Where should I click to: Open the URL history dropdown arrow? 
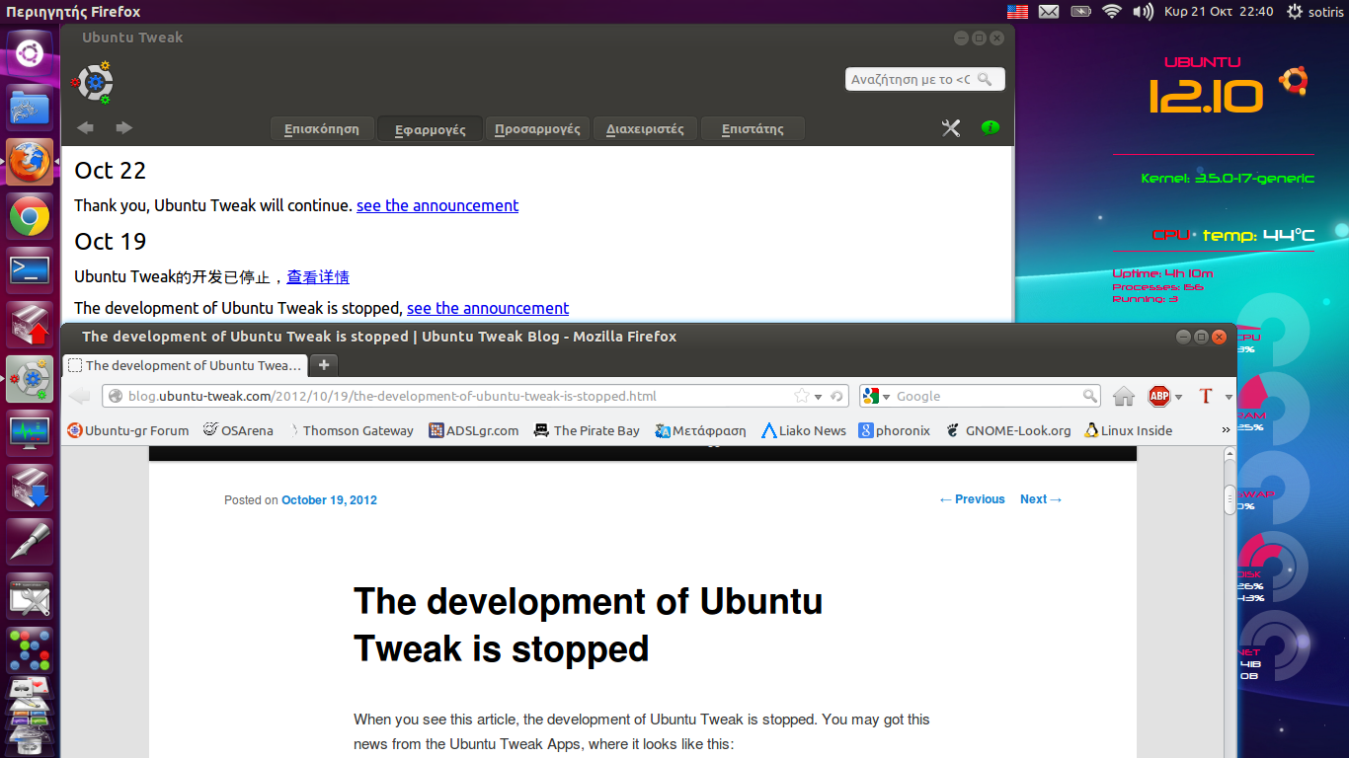(x=819, y=397)
